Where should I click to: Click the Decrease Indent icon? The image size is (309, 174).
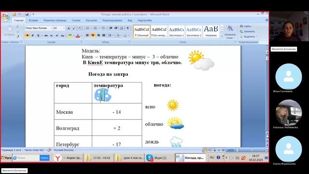pos(111,28)
